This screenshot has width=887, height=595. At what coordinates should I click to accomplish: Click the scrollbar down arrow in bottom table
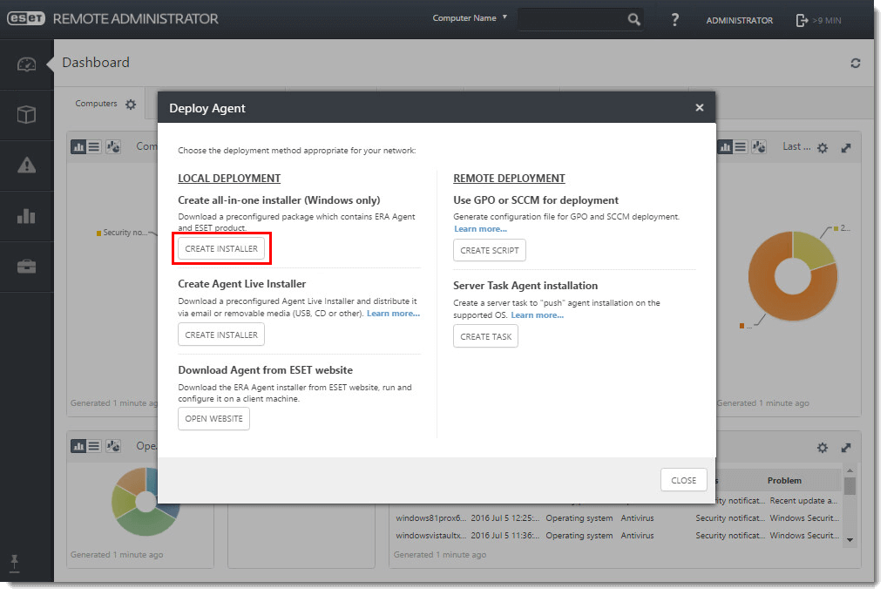(850, 540)
